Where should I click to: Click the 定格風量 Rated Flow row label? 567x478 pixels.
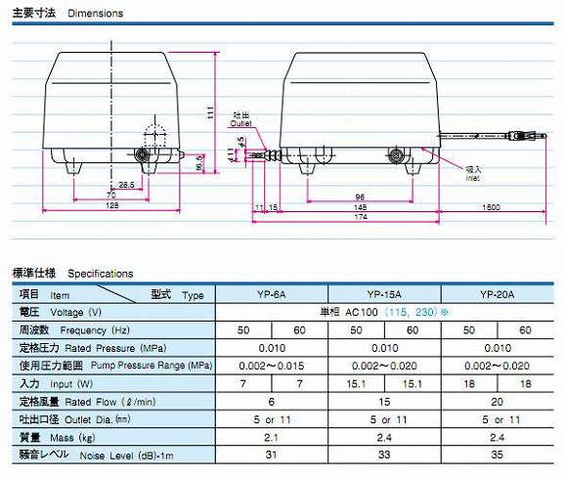click(88, 402)
